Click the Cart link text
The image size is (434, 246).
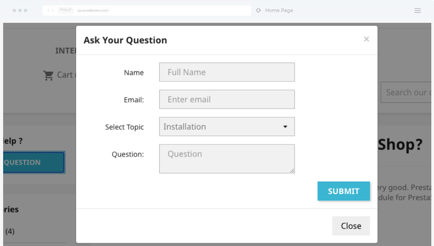[66, 75]
